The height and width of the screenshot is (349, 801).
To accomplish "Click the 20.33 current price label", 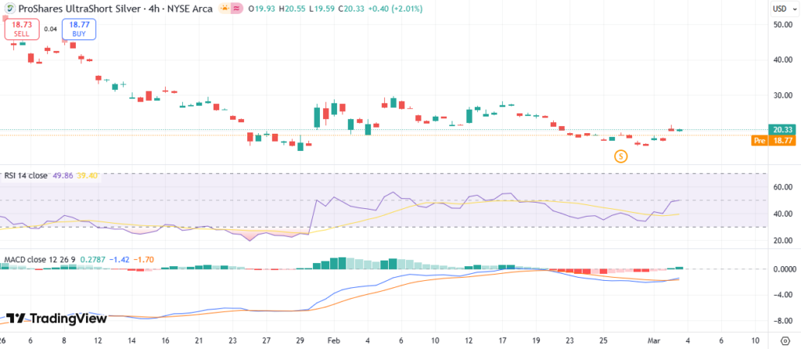I will coord(782,130).
